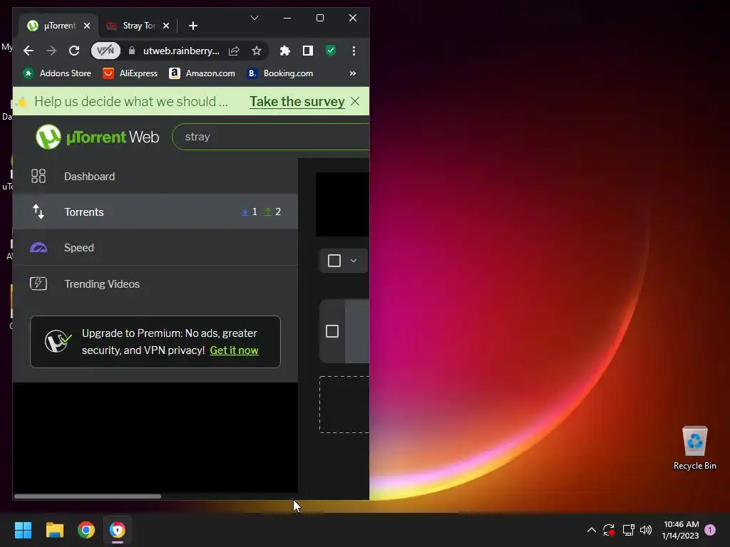This screenshot has width=730, height=547.
Task: Open File Explorer from taskbar
Action: point(54,530)
